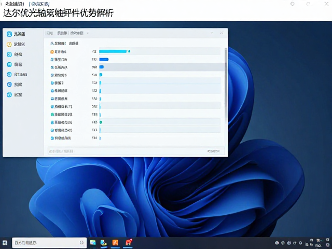The image size is (332, 249).
Task: Click the magnifier icon in the taskbar search
Action: 82,243
